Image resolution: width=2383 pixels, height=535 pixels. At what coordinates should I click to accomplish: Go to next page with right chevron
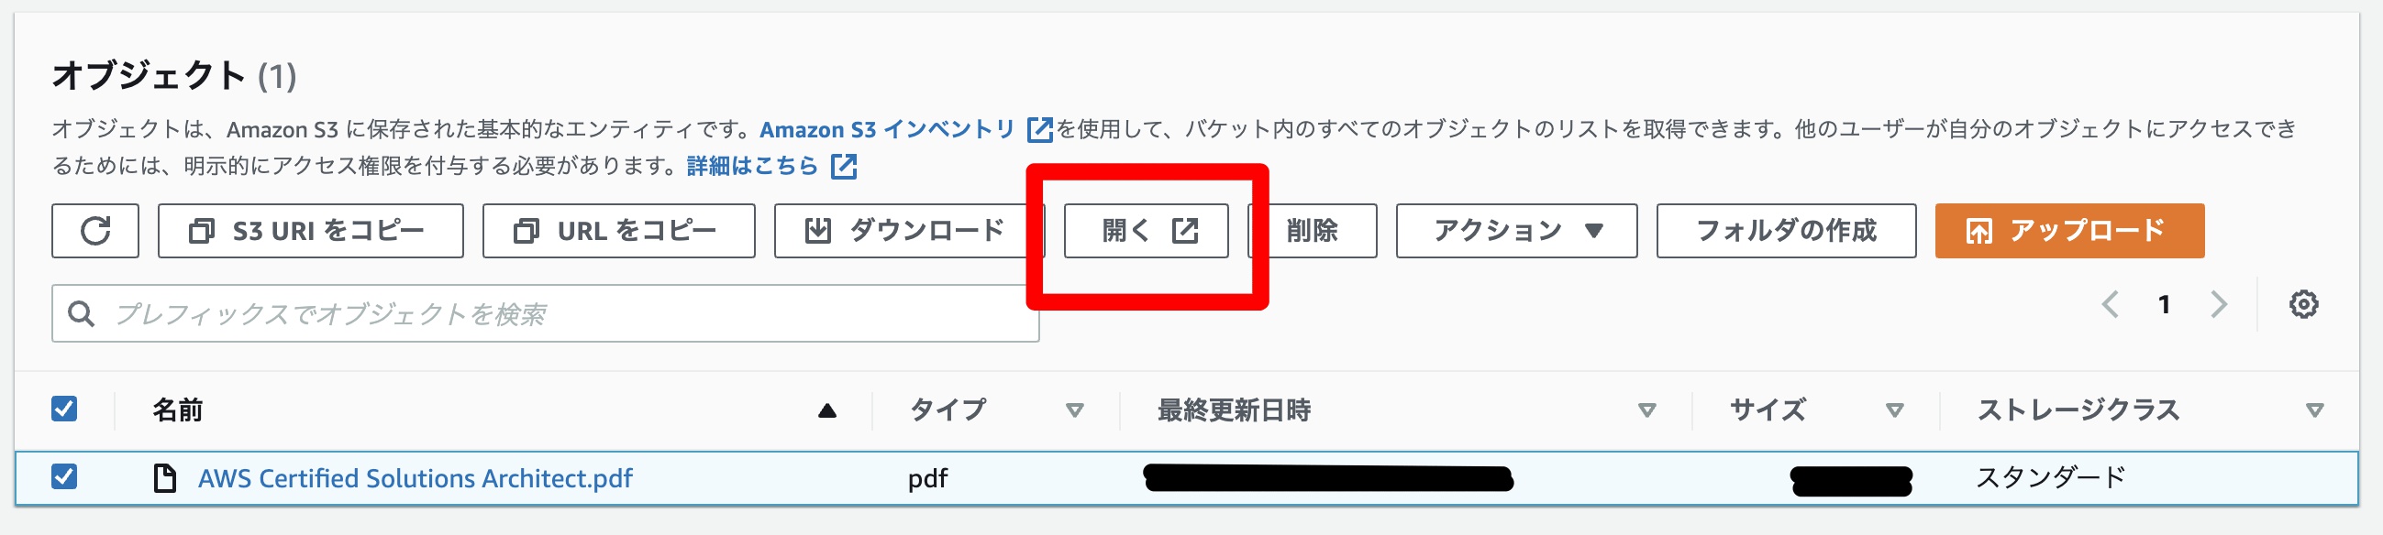click(2217, 304)
